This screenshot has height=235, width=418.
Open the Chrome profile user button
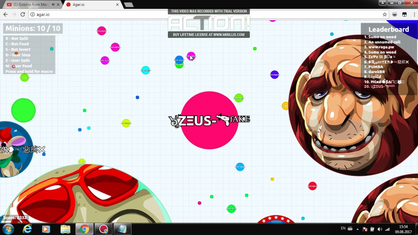383,3
